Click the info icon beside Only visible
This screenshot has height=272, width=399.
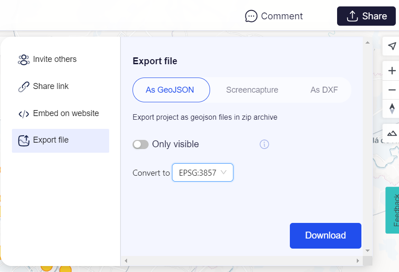coord(264,144)
